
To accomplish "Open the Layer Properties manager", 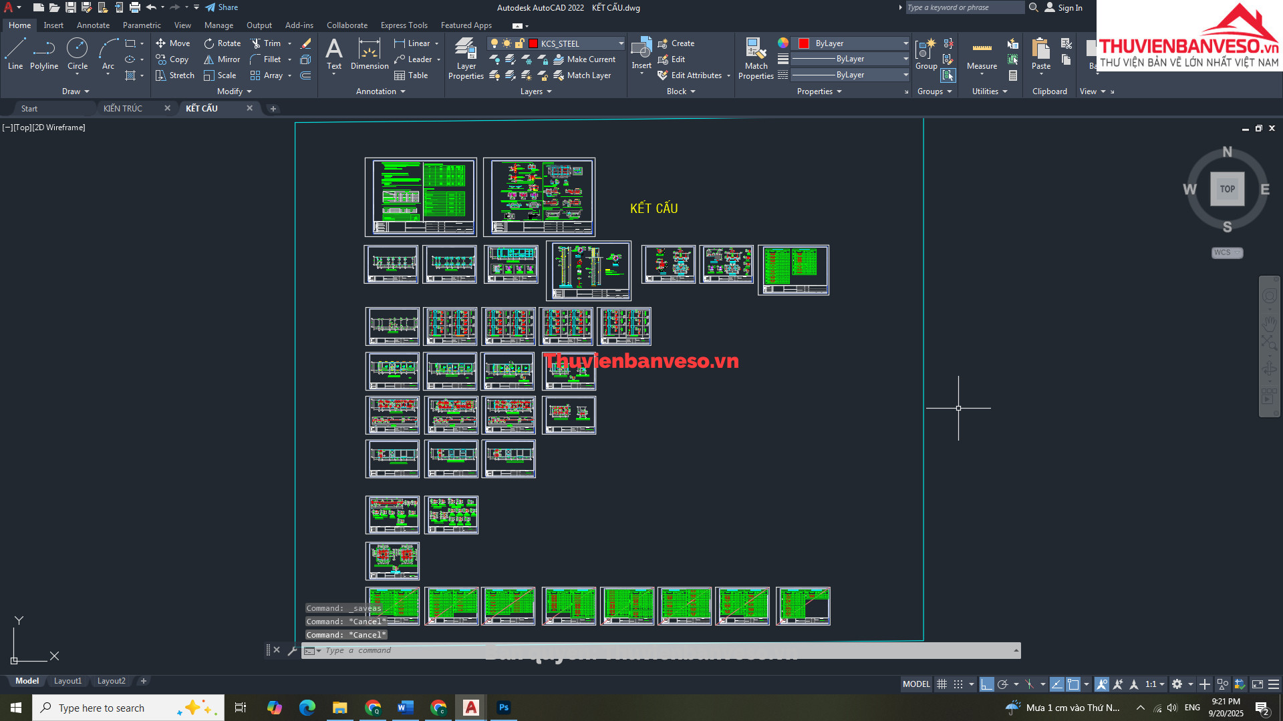I will pos(466,59).
